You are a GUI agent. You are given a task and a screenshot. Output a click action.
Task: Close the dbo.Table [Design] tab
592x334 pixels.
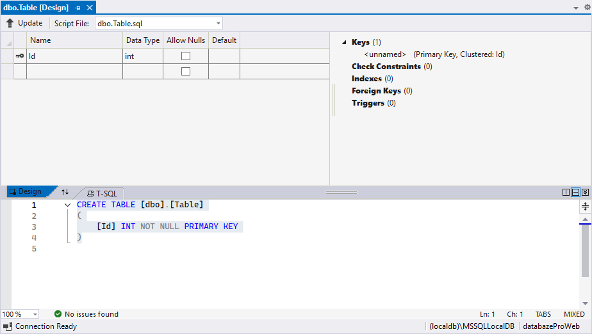90,8
